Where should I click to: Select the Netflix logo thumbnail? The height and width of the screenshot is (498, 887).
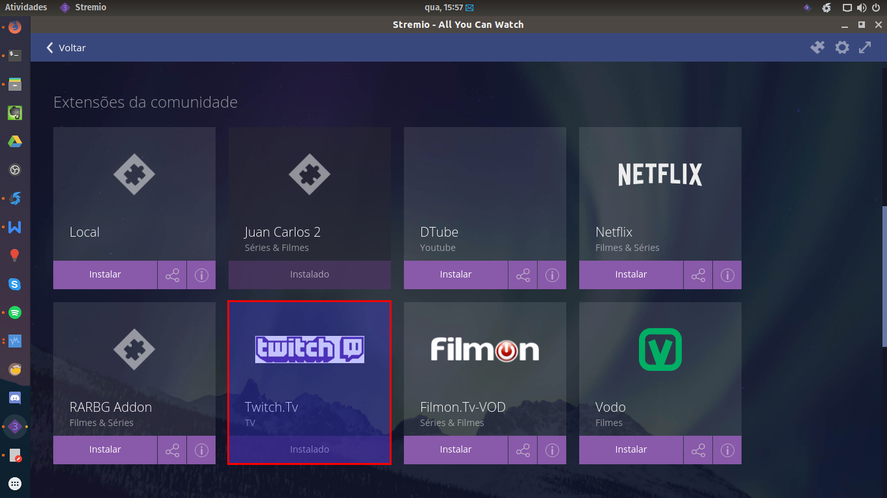660,174
